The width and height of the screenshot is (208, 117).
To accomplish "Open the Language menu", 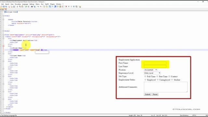I will [x=25, y=4].
